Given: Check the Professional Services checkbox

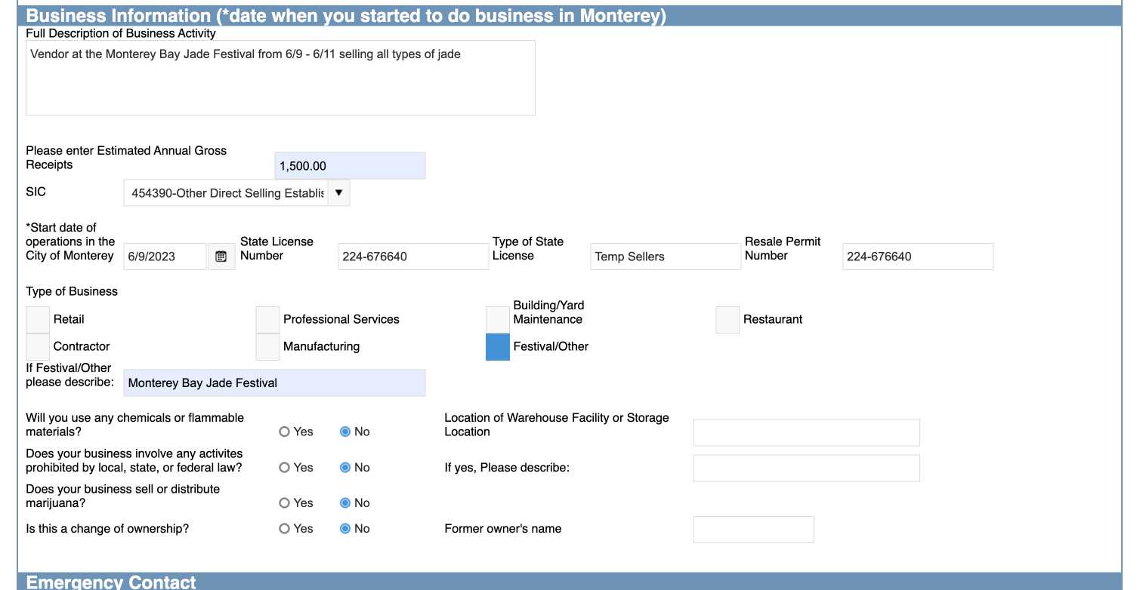Looking at the screenshot, I should 267,320.
